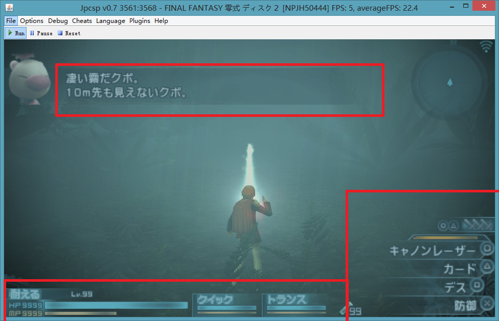Click the ability gauge bar above キャノンレーザー

445,237
